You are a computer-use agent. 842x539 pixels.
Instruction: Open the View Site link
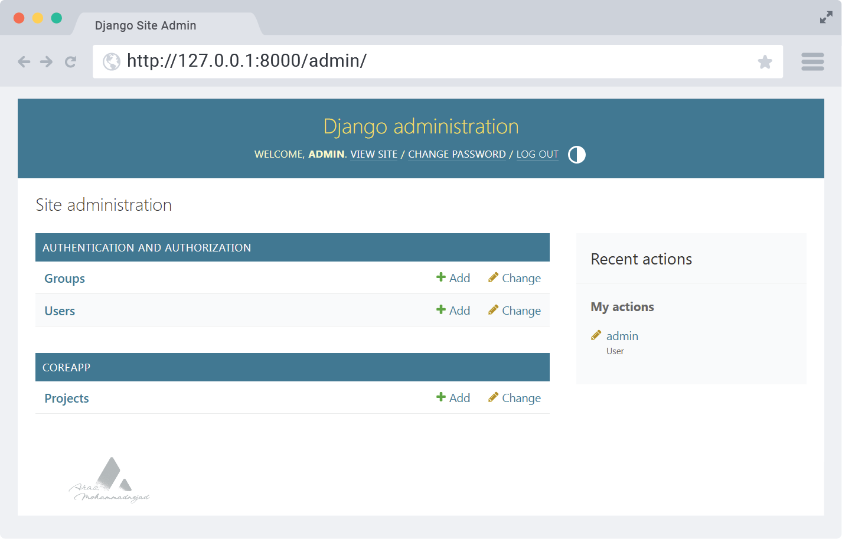click(374, 154)
